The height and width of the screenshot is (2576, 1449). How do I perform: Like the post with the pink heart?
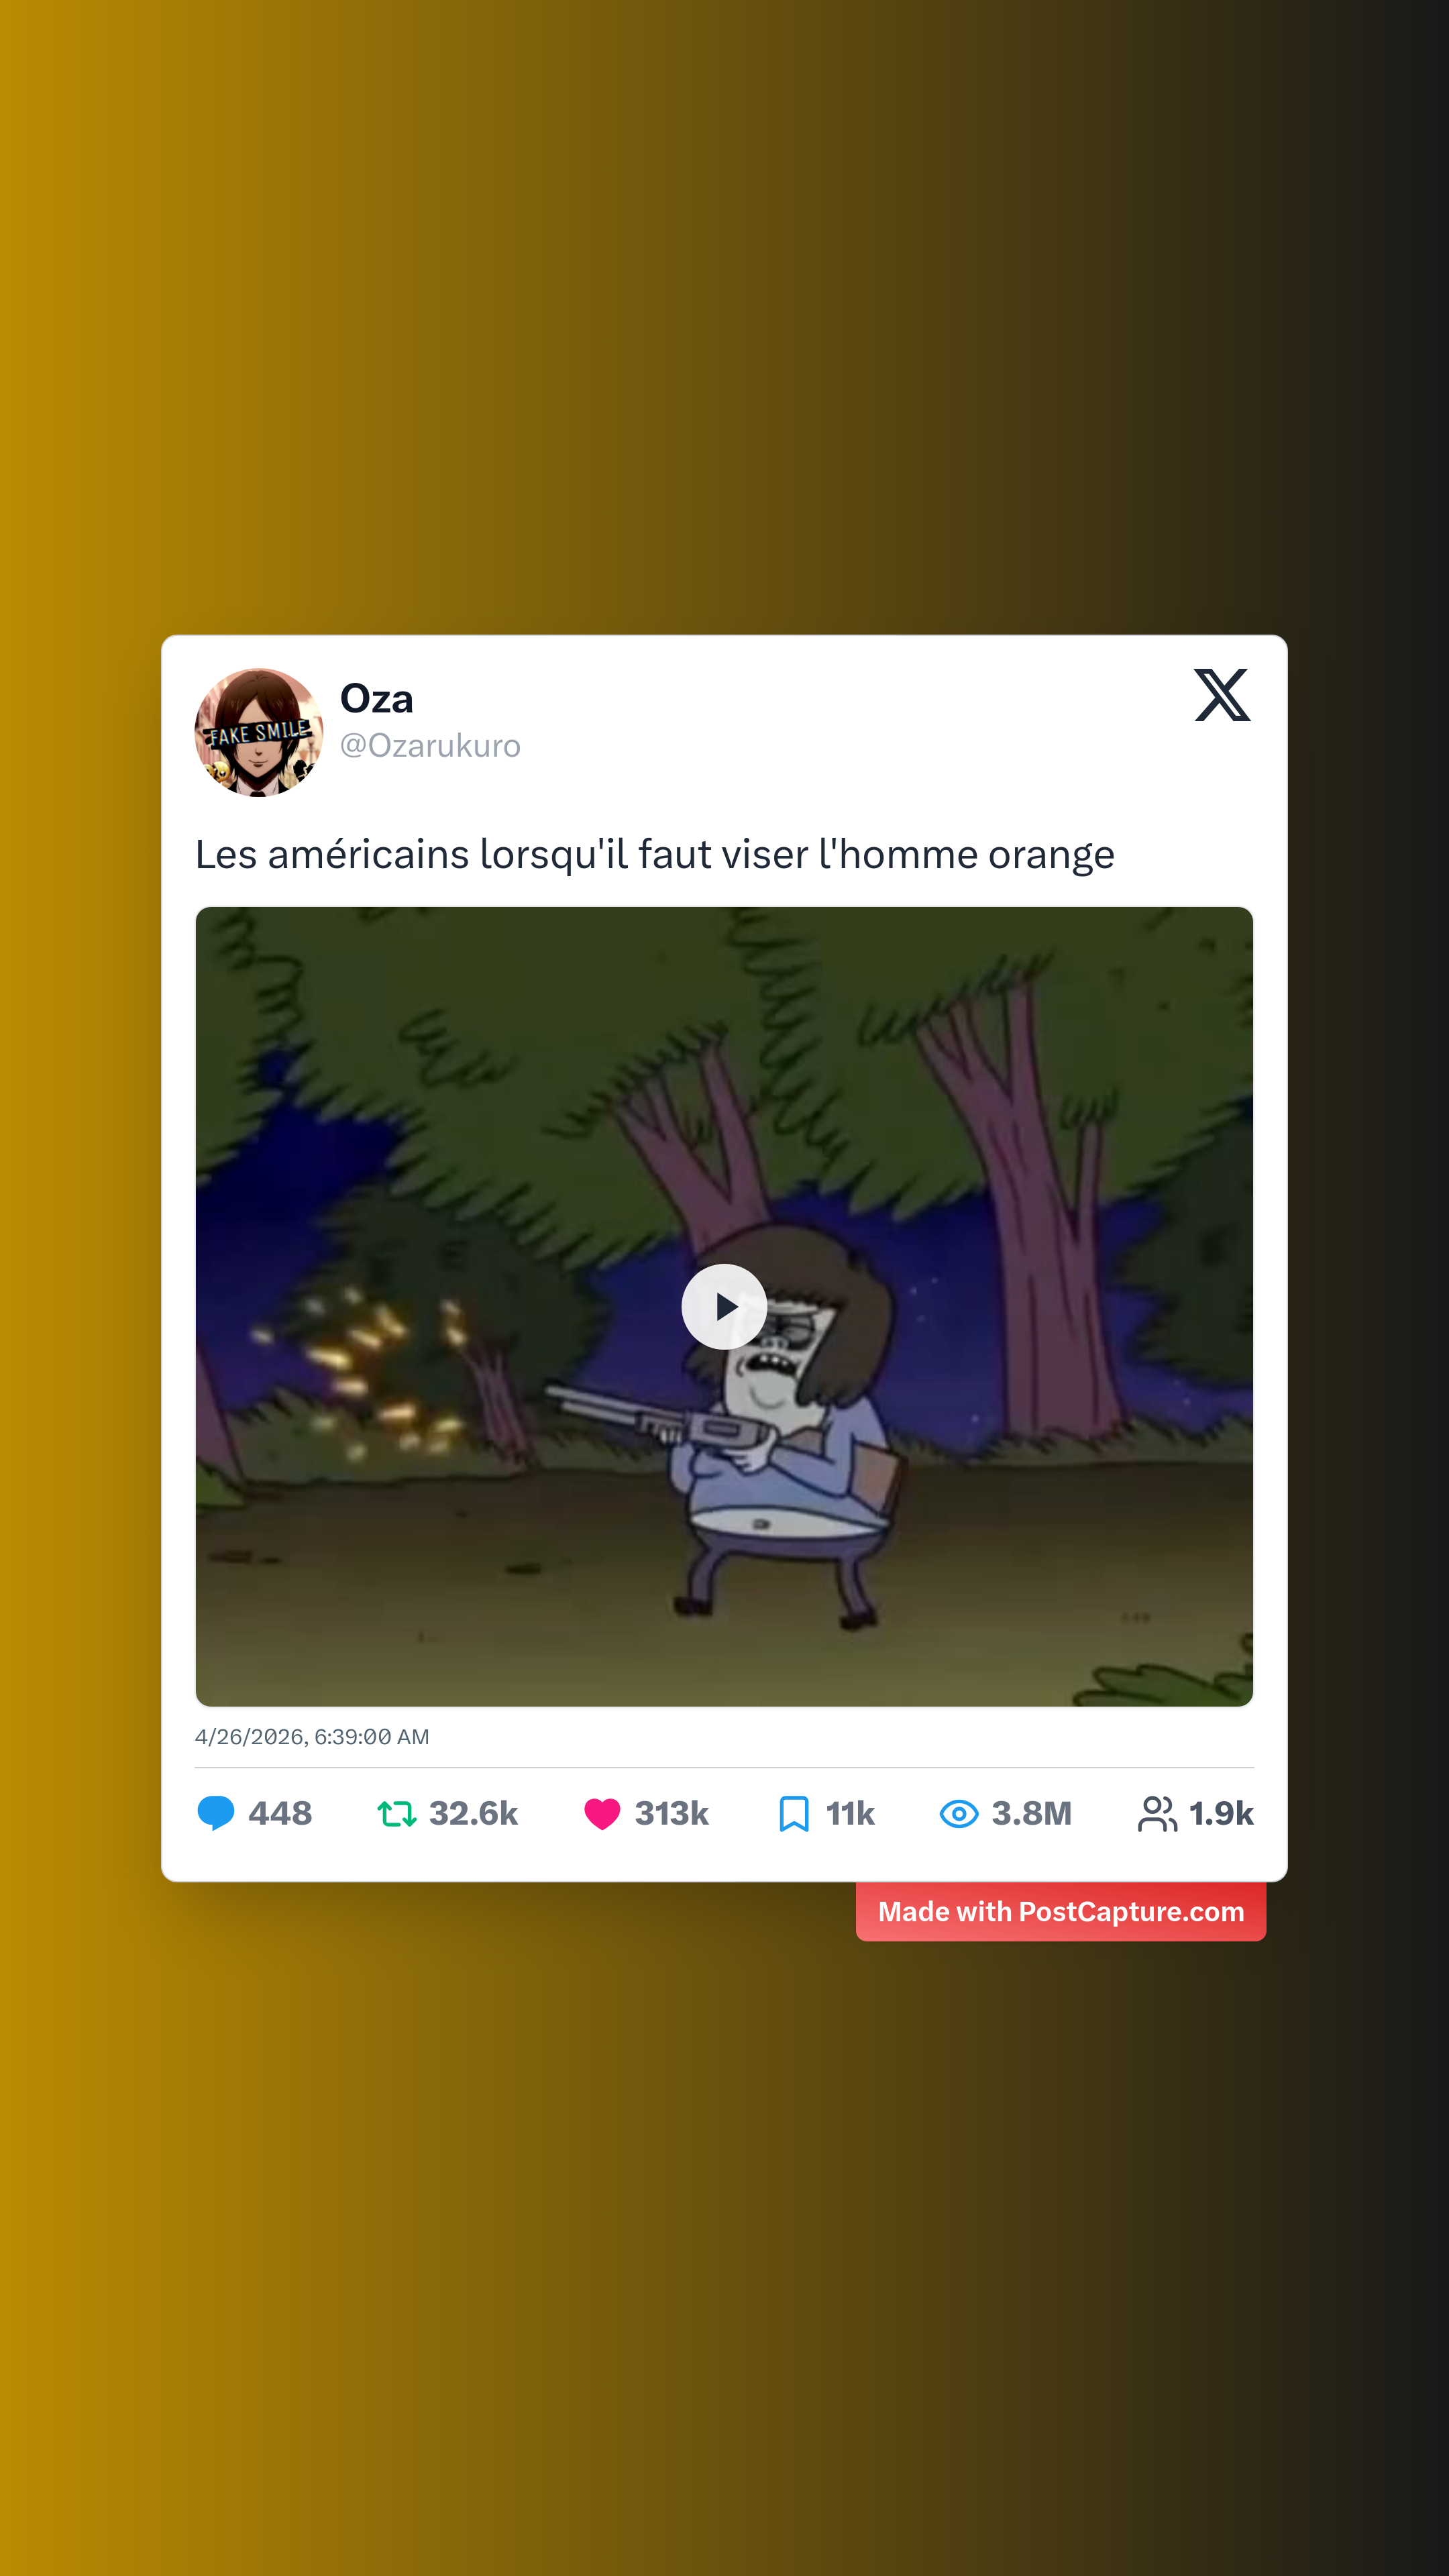coord(602,1814)
